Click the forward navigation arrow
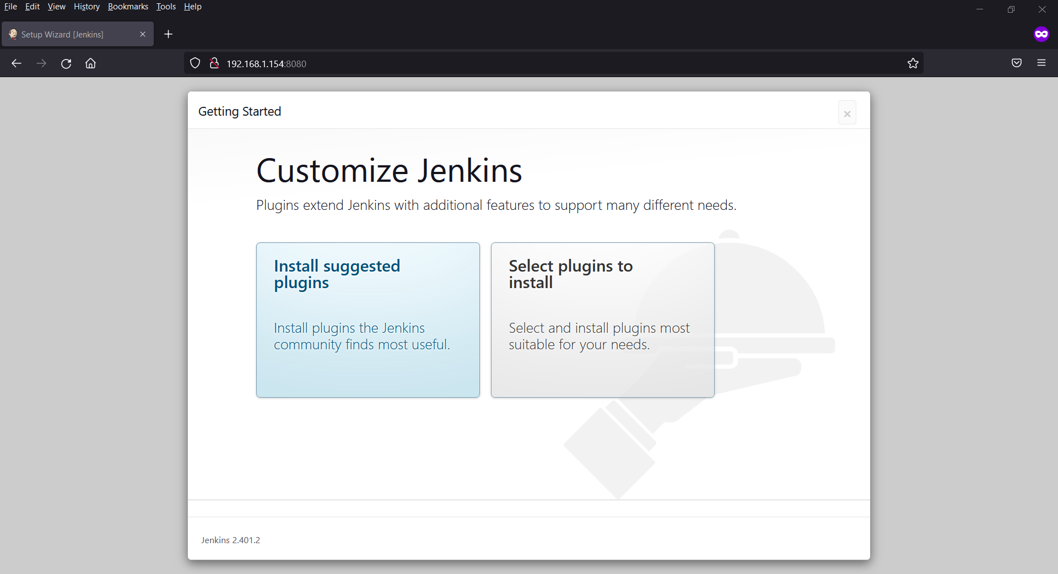This screenshot has height=574, width=1058. [41, 63]
